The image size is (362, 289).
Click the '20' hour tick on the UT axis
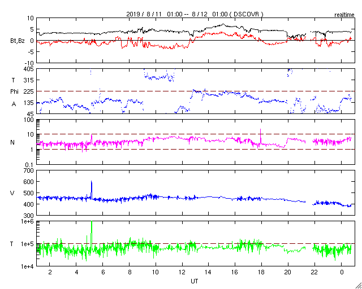click(x=288, y=273)
